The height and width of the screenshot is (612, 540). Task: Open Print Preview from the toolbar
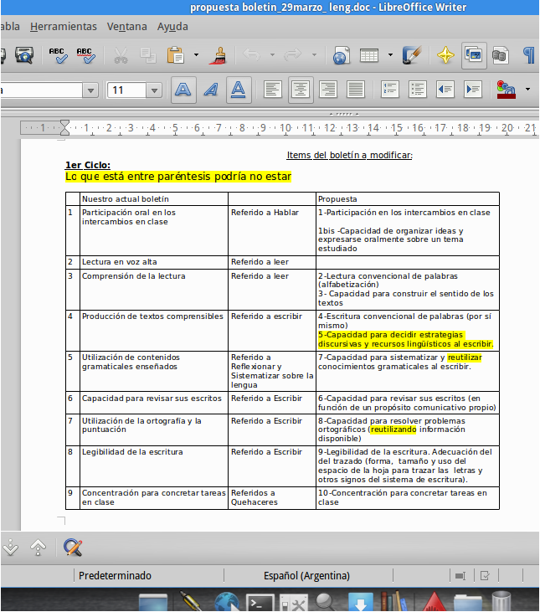[24, 55]
